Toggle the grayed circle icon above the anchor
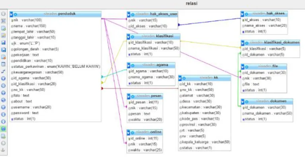The height and width of the screenshot is (157, 305). (4, 143)
